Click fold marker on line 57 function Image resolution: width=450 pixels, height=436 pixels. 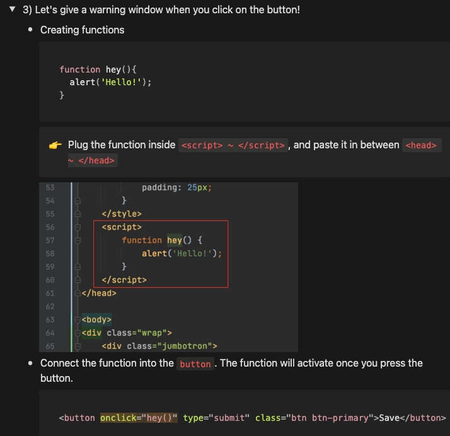pyautogui.click(x=78, y=240)
